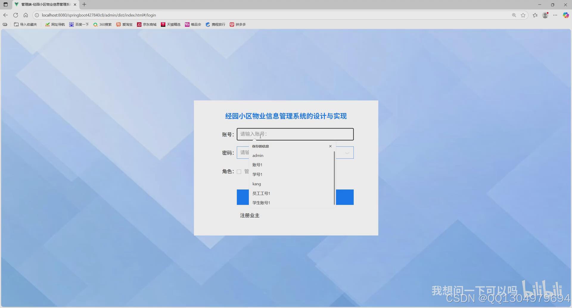Go back to the previous page

[6, 15]
